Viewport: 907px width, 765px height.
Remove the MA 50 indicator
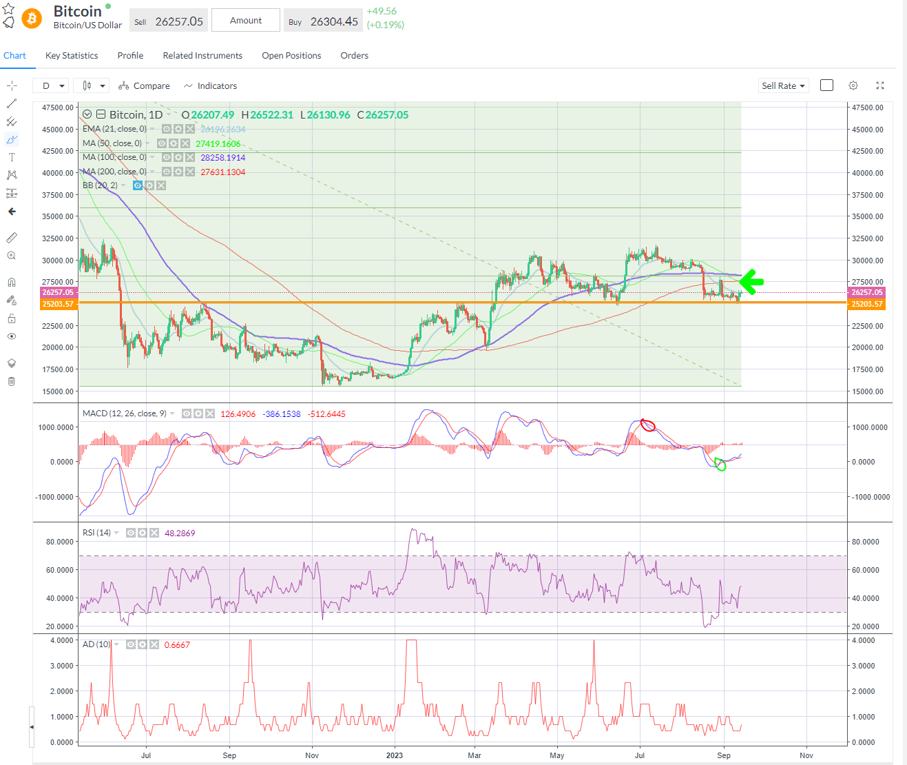(x=185, y=143)
